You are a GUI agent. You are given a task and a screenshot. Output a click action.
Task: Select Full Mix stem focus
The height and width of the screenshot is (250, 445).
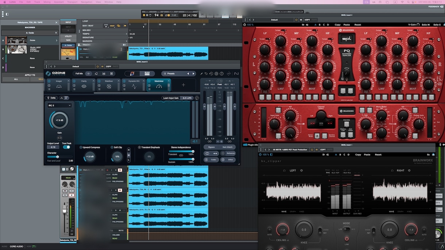click(79, 74)
